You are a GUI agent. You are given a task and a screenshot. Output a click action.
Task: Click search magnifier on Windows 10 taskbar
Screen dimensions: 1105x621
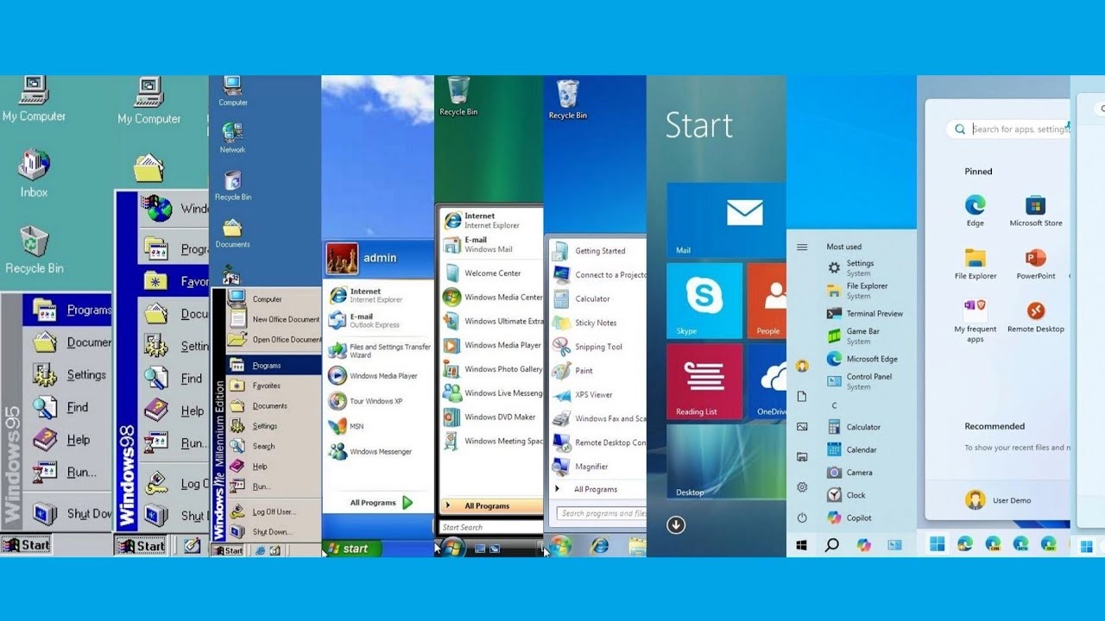832,545
